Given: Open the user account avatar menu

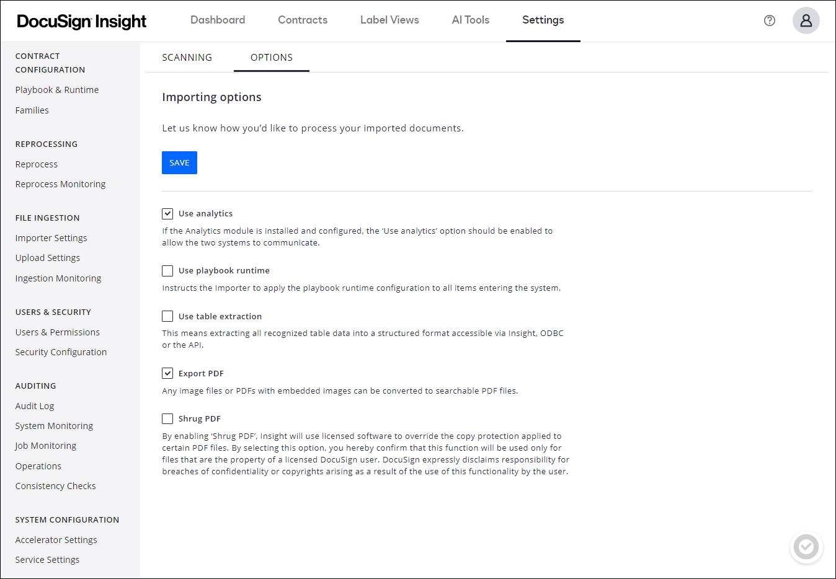Looking at the screenshot, I should tap(806, 20).
